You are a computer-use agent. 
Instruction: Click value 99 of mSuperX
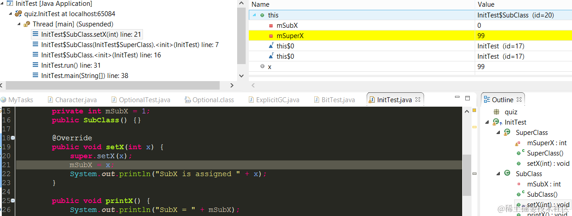(481, 35)
